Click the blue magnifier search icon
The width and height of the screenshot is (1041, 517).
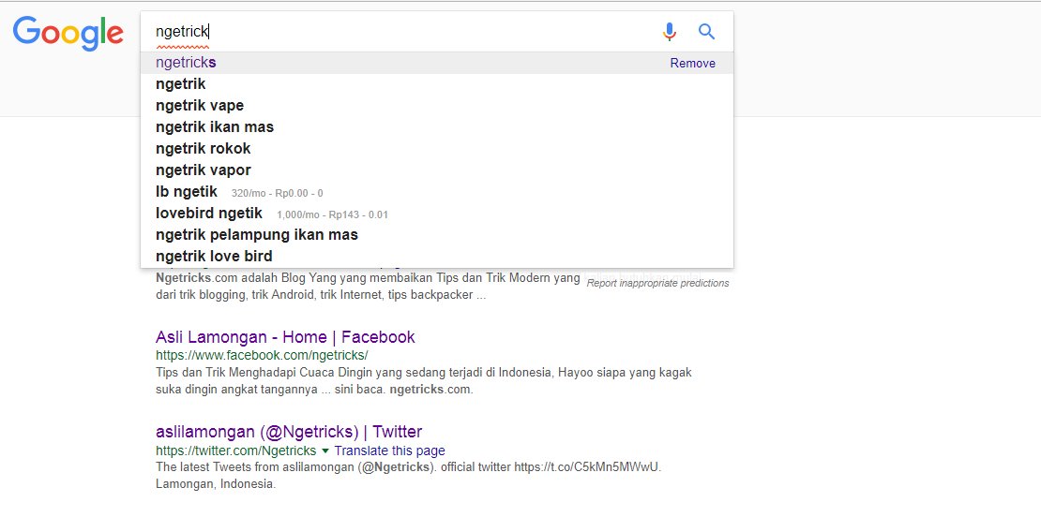706,31
